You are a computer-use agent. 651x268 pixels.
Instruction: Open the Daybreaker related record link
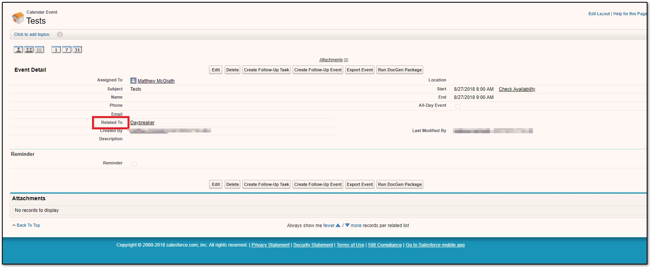coord(142,123)
